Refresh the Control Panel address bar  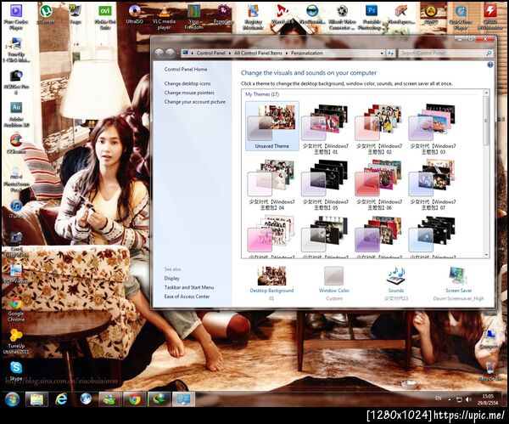point(390,53)
